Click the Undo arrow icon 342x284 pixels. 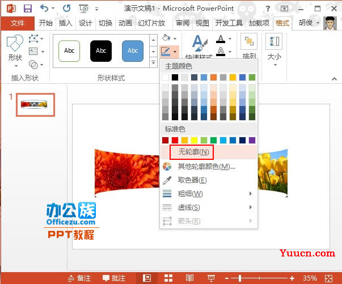coord(45,8)
